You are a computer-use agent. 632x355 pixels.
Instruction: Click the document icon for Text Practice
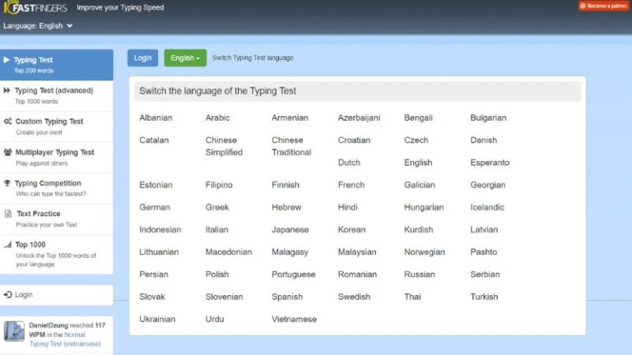tap(7, 214)
